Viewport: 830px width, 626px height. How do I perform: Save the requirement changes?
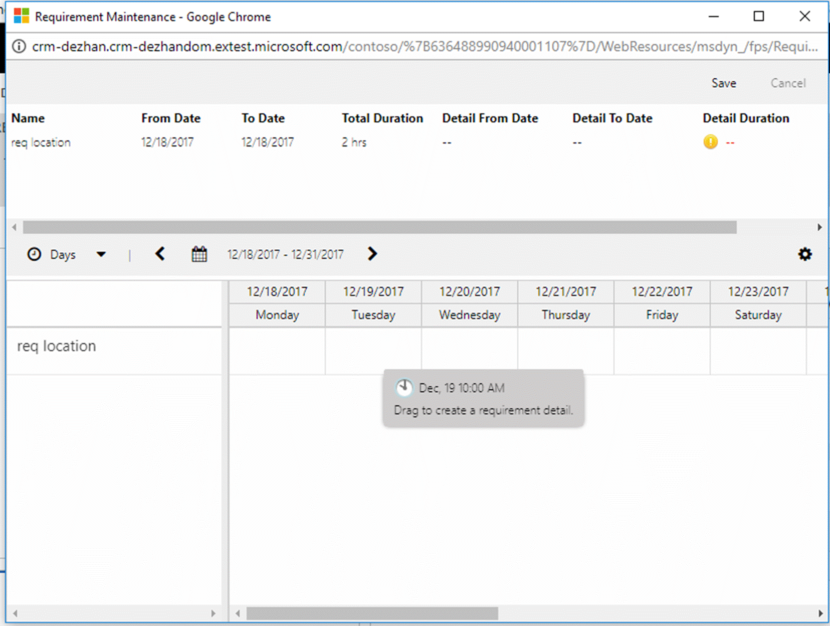click(723, 83)
